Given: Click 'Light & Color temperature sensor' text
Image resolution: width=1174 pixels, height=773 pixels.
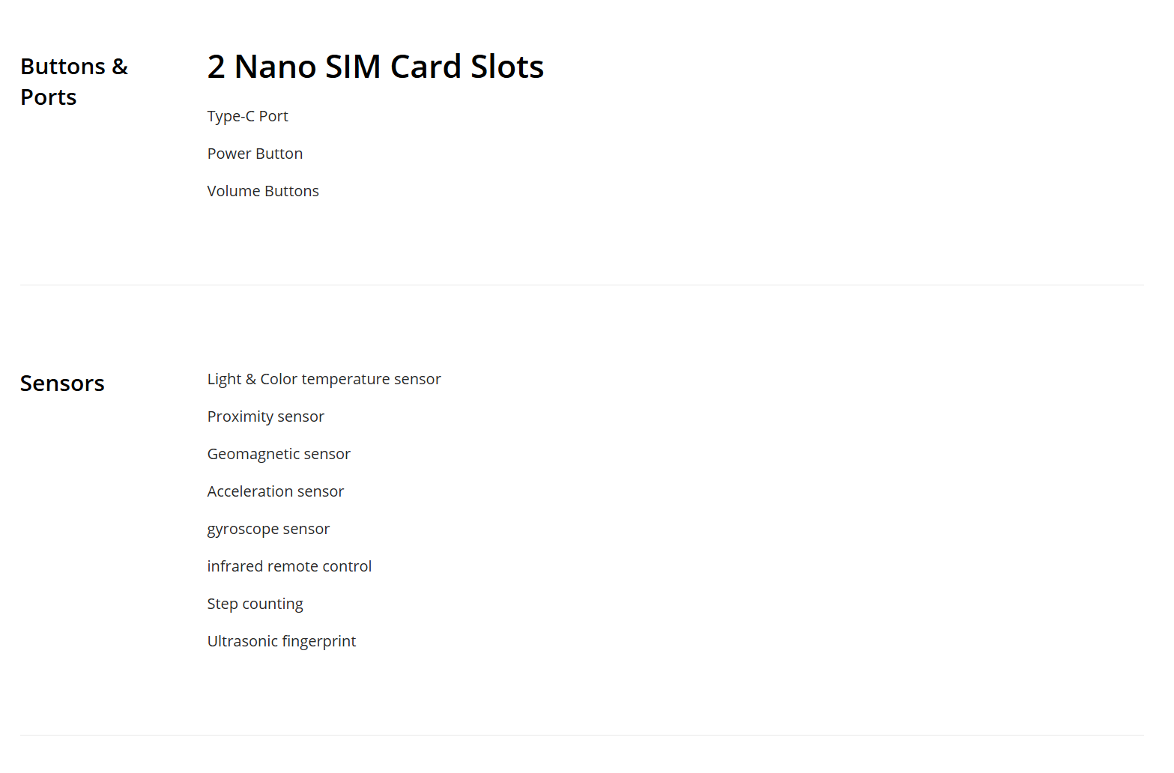Looking at the screenshot, I should point(324,379).
